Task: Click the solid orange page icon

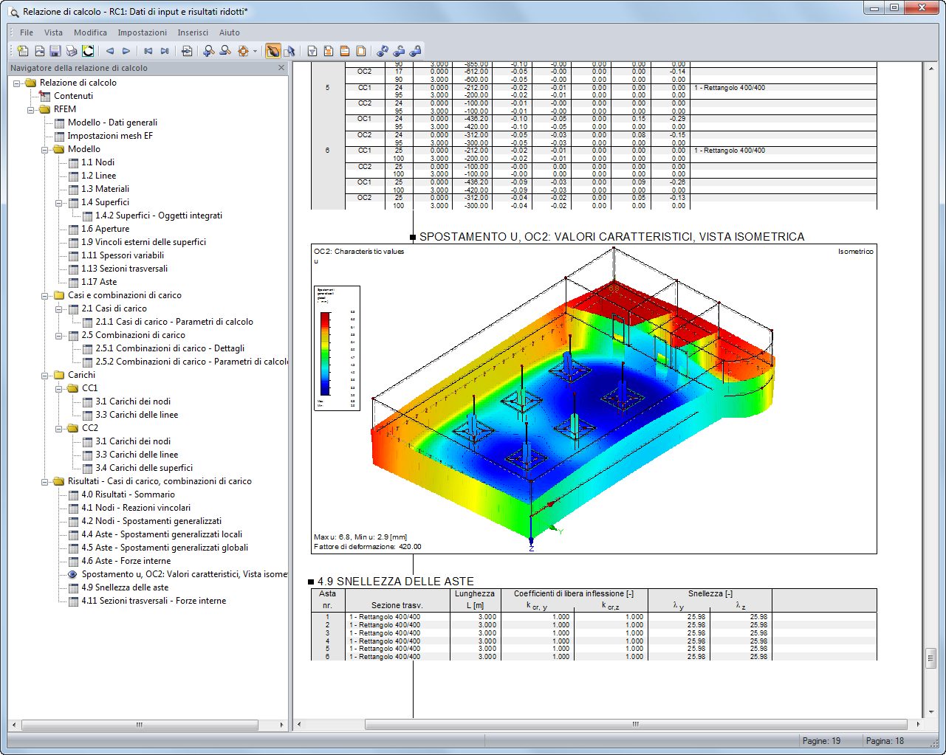Action: click(345, 51)
